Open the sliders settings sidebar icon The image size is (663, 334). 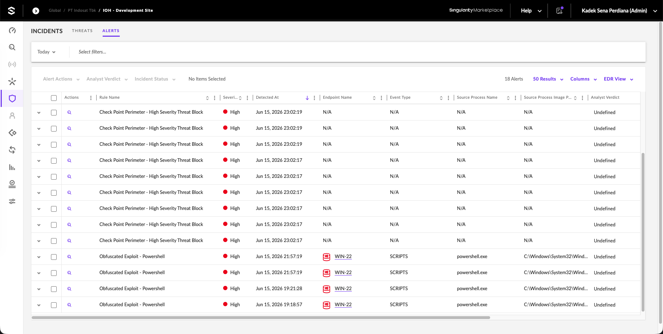12,201
